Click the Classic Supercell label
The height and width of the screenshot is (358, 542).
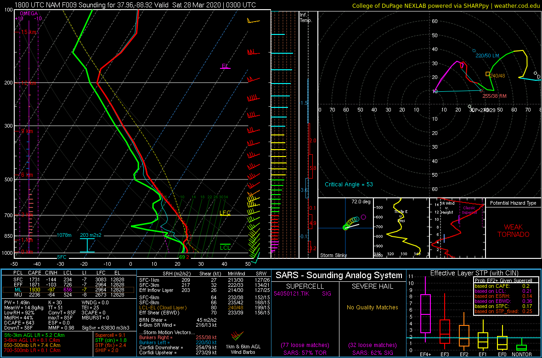(470, 211)
